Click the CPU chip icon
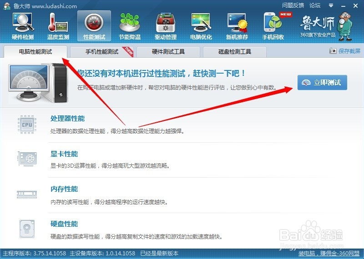This screenshot has height=259, width=364. click(27, 125)
